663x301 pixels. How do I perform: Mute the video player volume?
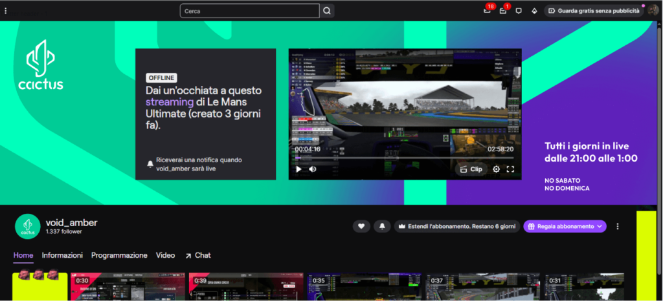tap(313, 169)
